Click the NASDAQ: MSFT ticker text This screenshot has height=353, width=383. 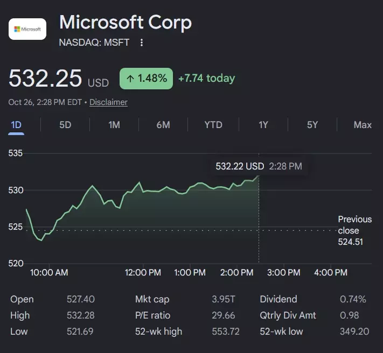94,43
